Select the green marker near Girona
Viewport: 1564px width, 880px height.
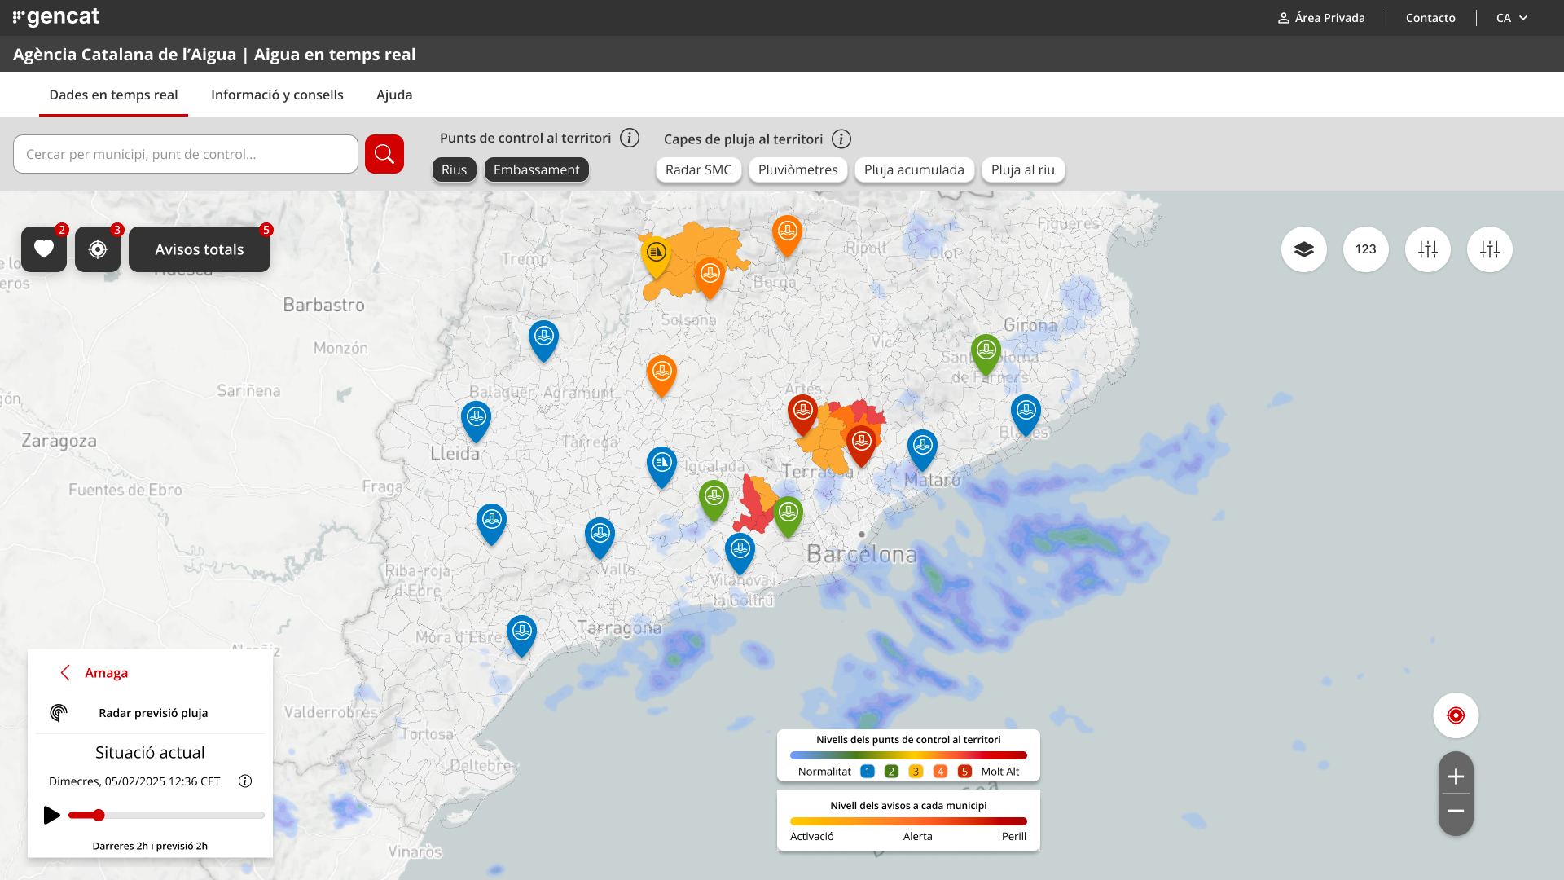986,353
